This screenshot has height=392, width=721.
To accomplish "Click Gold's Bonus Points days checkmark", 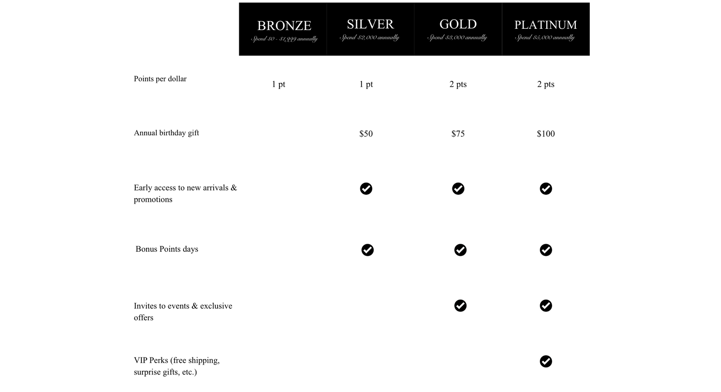I will click(460, 250).
